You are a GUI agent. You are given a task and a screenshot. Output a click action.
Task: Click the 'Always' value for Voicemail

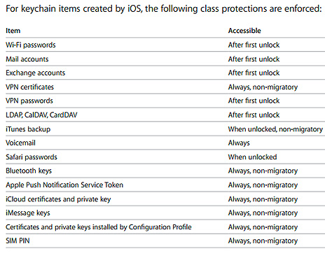[x=239, y=143]
